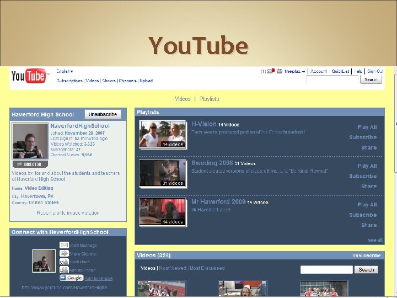Expand the theplaz account dropdown

click(x=294, y=71)
